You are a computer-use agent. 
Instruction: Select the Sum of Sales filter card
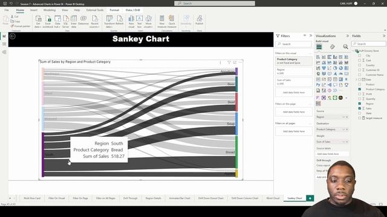coord(294,82)
